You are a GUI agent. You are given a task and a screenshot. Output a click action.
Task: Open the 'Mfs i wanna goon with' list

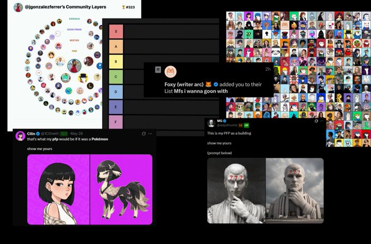tap(201, 91)
